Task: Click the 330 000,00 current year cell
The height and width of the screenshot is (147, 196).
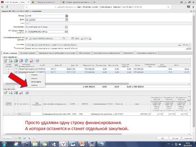Action: (89, 69)
